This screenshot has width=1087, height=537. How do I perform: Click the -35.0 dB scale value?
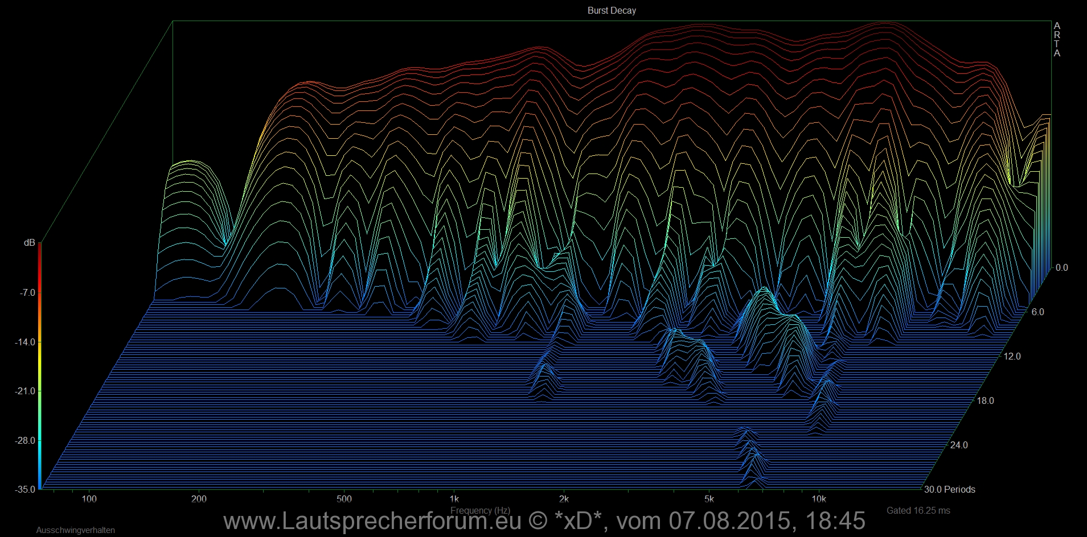coord(24,489)
